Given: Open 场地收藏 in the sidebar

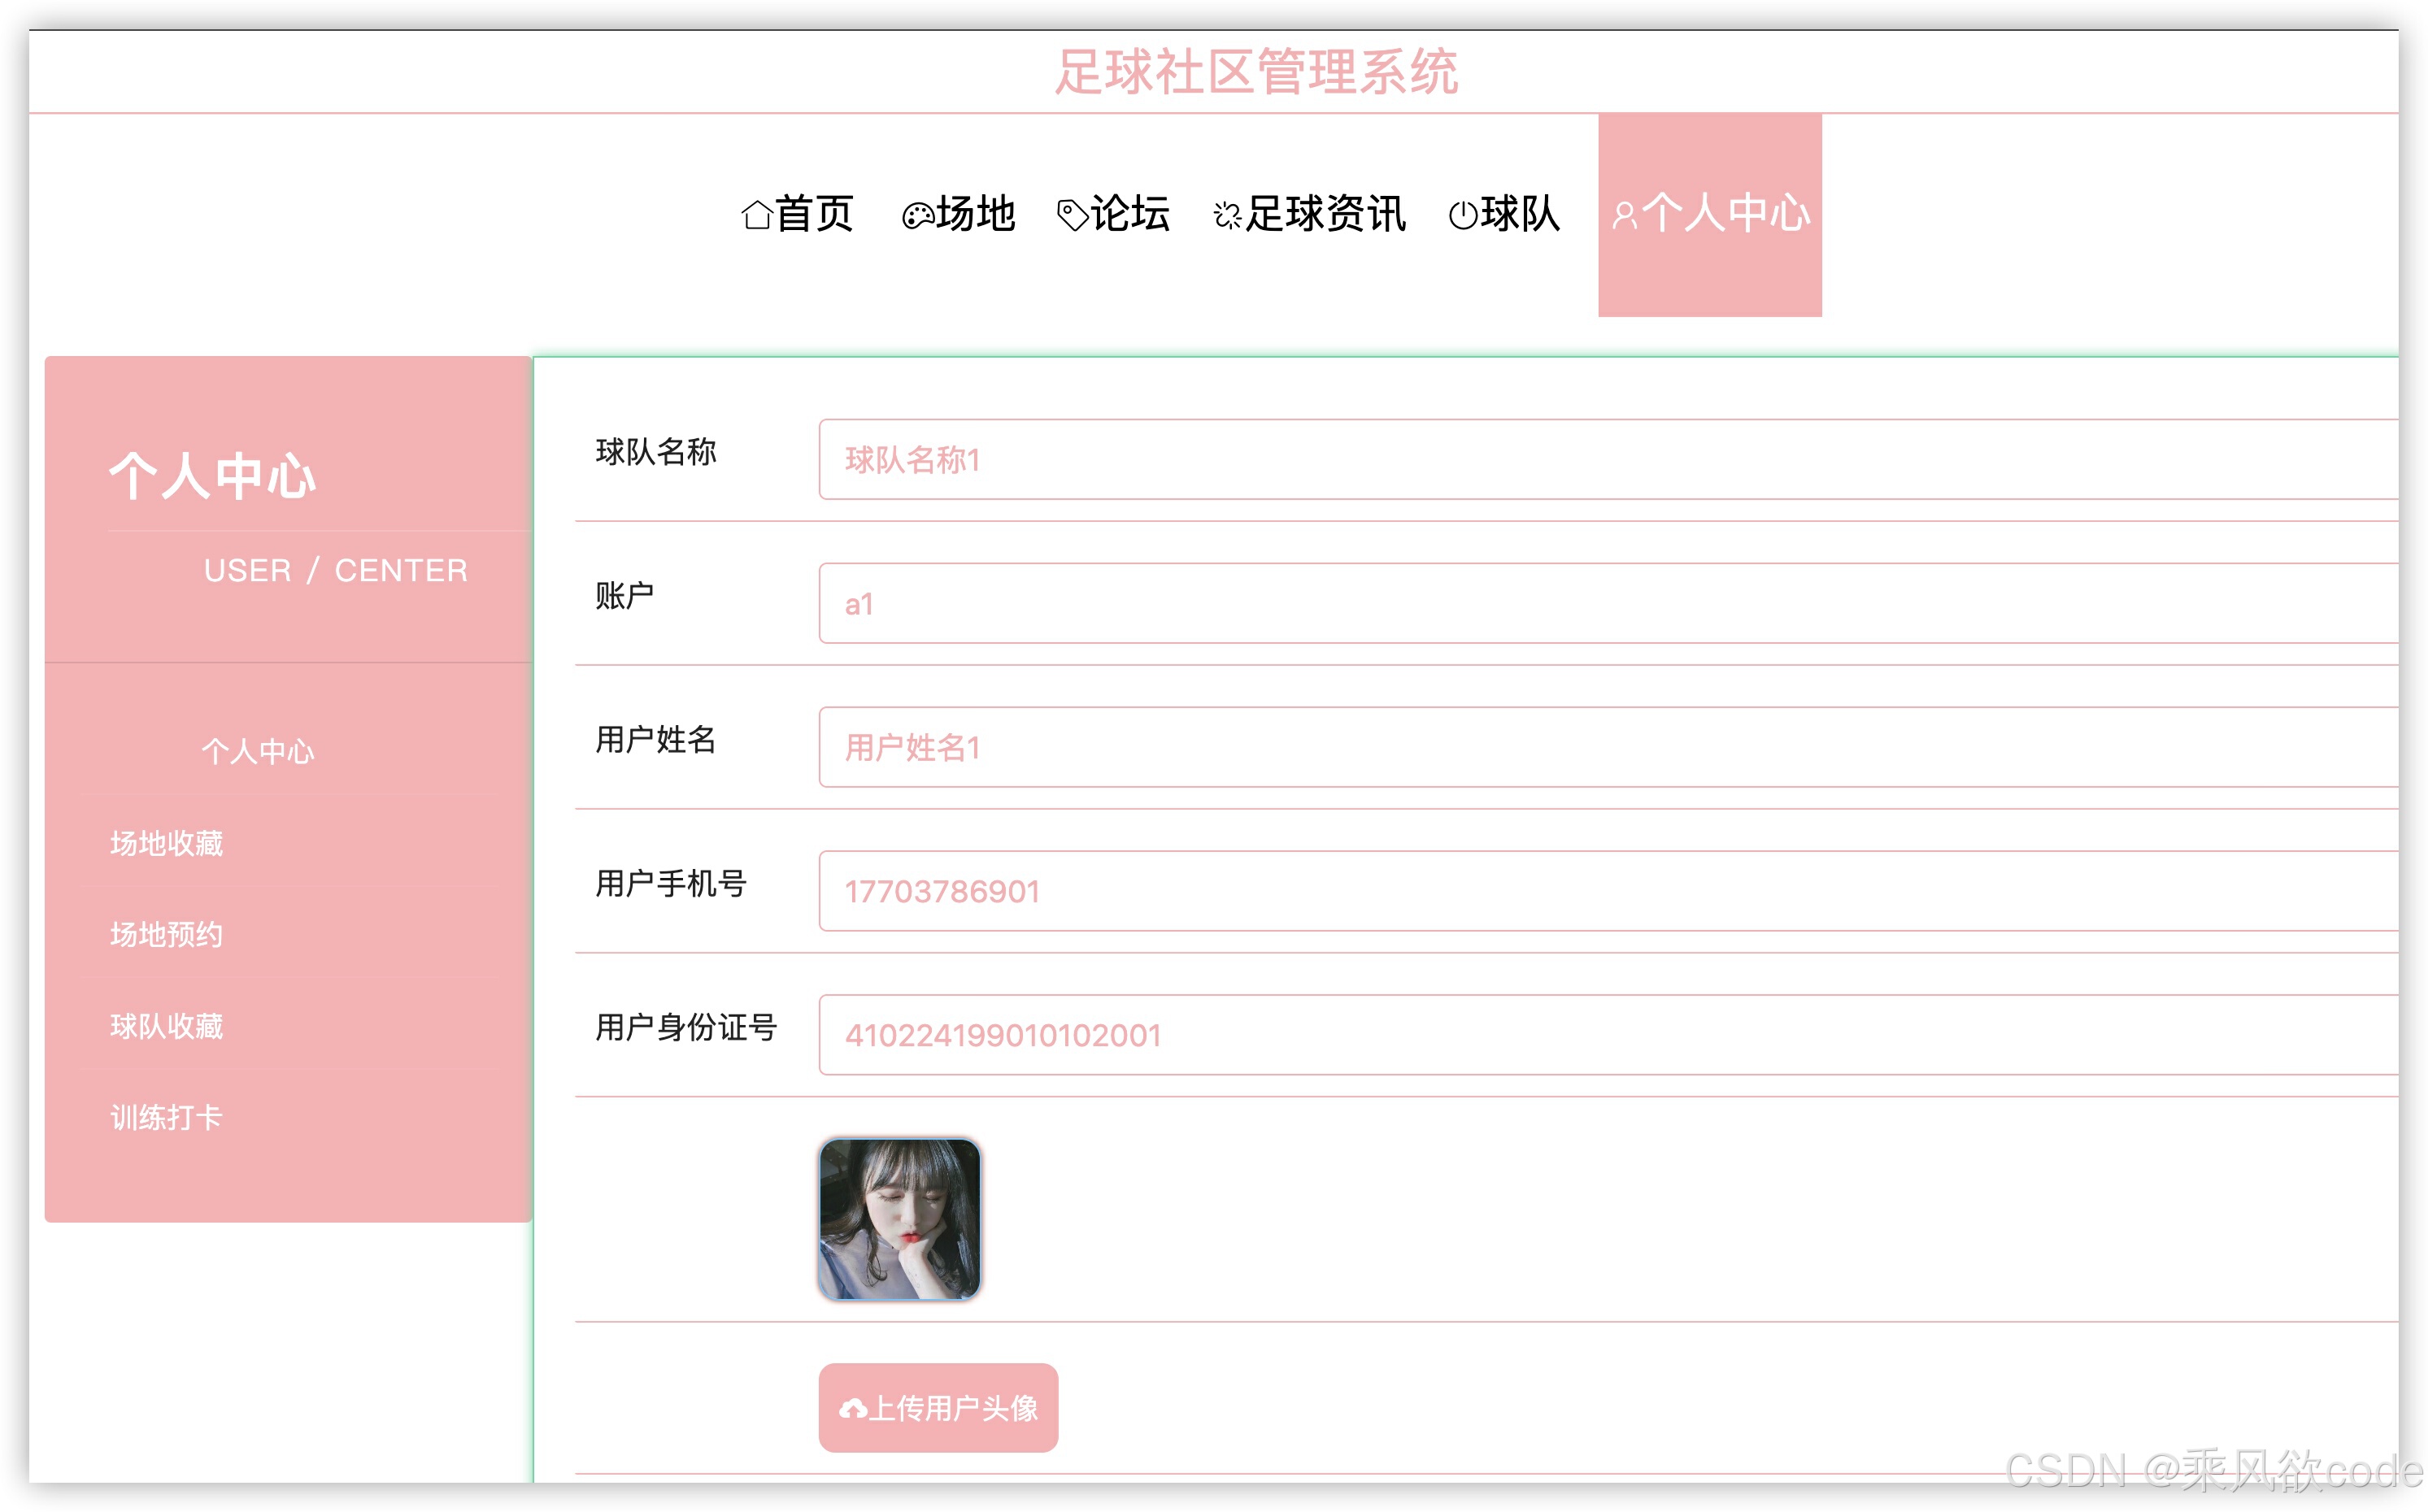Looking at the screenshot, I should pos(166,843).
